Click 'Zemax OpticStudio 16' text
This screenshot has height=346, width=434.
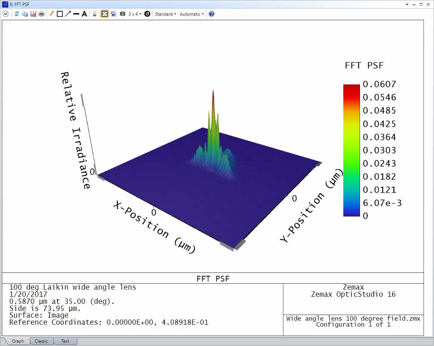click(354, 294)
